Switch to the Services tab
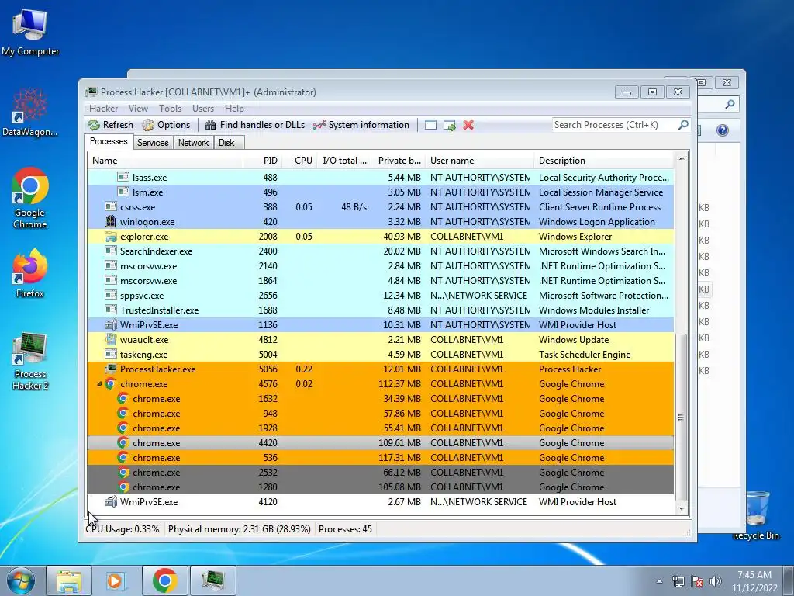Viewport: 794px width, 596px height. coord(153,143)
